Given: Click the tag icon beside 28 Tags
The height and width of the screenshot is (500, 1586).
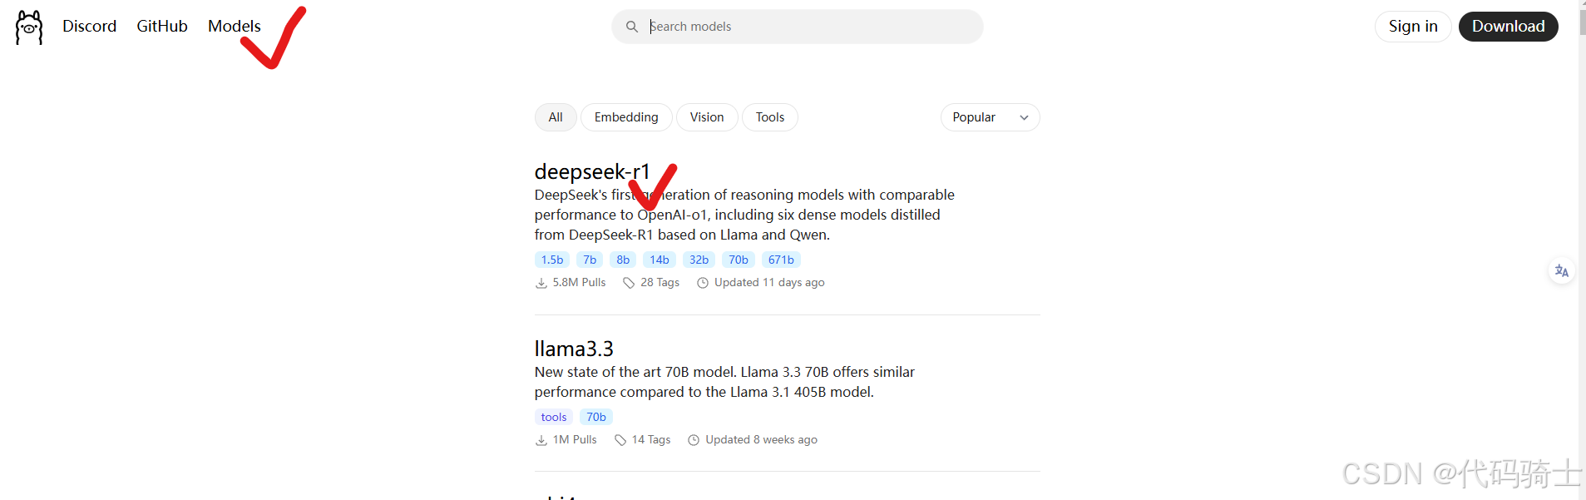Looking at the screenshot, I should (629, 283).
